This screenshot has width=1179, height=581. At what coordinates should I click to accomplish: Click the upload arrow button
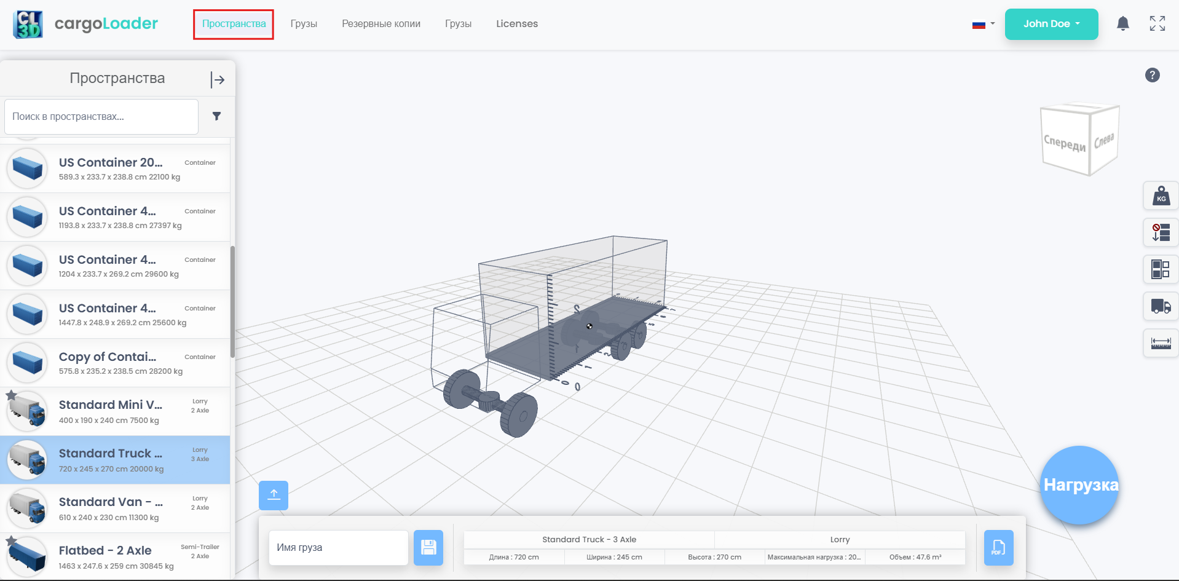click(274, 495)
